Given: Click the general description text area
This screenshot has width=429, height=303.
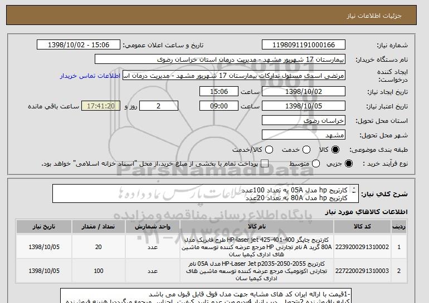Looking at the screenshot, I should (x=206, y=194).
